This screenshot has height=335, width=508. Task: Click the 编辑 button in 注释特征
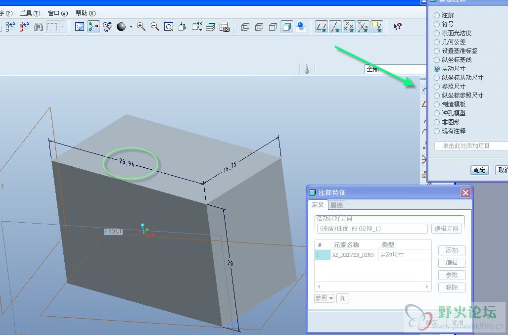[452, 263]
